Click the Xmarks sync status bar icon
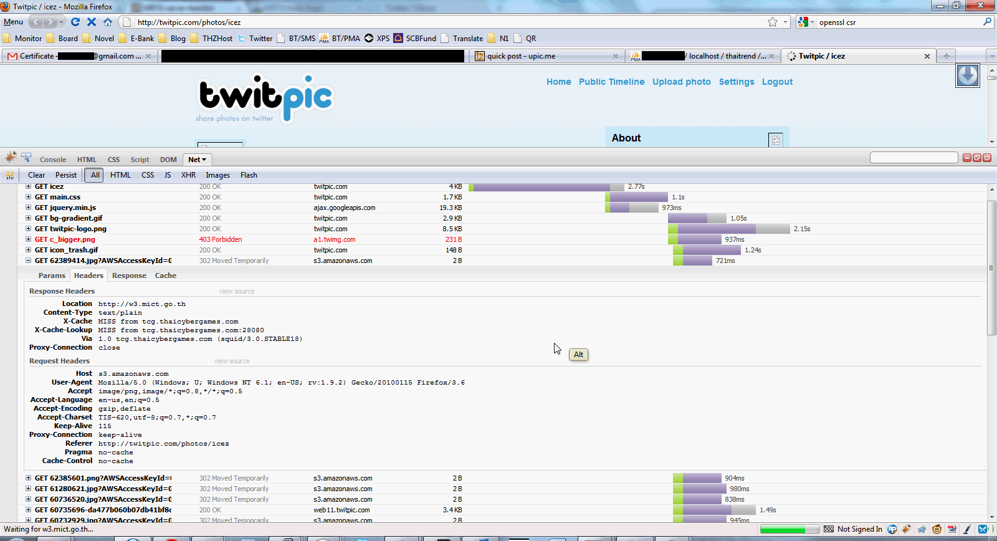The image size is (997, 541). coord(983,529)
